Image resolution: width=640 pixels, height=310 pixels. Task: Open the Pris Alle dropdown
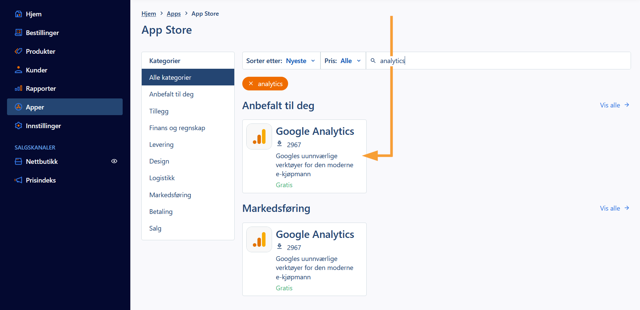[x=343, y=61]
